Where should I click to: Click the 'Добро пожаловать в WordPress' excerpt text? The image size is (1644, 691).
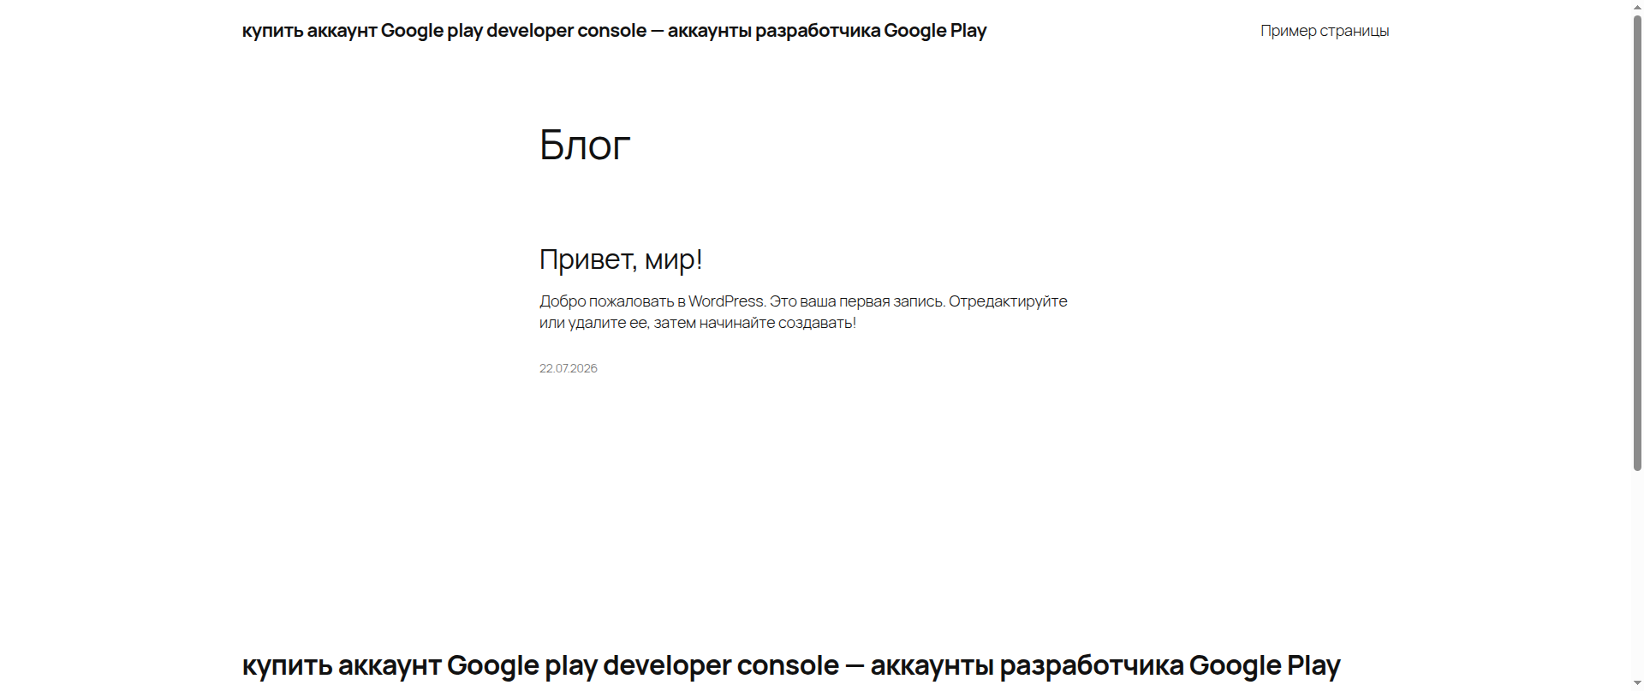point(803,312)
